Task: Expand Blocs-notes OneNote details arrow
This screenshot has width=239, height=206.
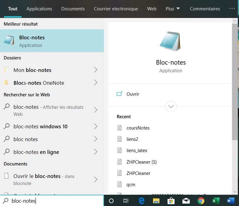Action: pos(95,83)
